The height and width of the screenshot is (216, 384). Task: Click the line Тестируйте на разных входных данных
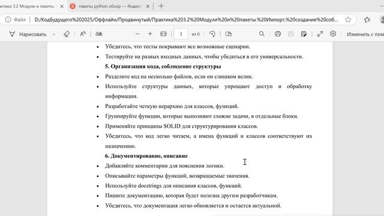coord(204,56)
